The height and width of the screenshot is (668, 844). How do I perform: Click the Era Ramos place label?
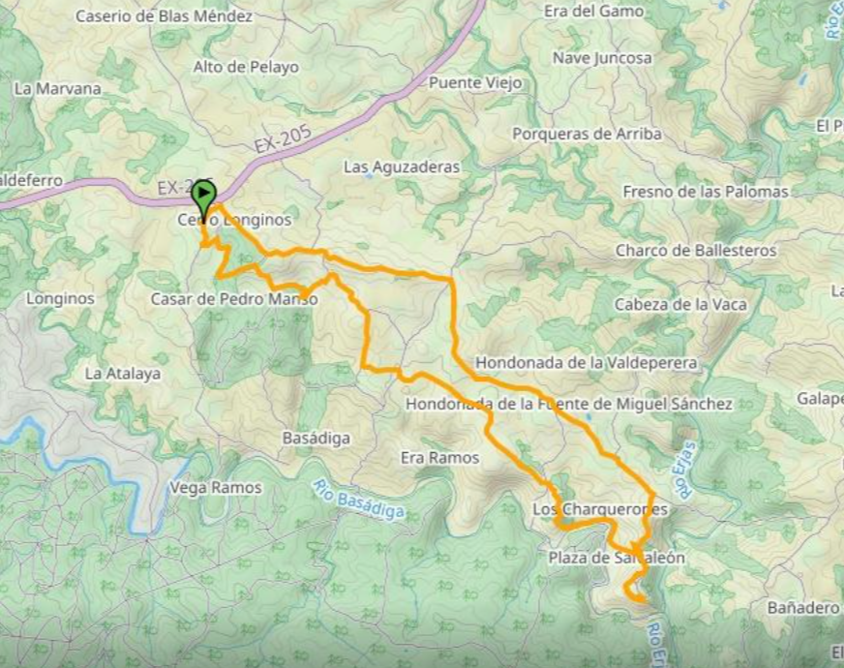coord(439,458)
